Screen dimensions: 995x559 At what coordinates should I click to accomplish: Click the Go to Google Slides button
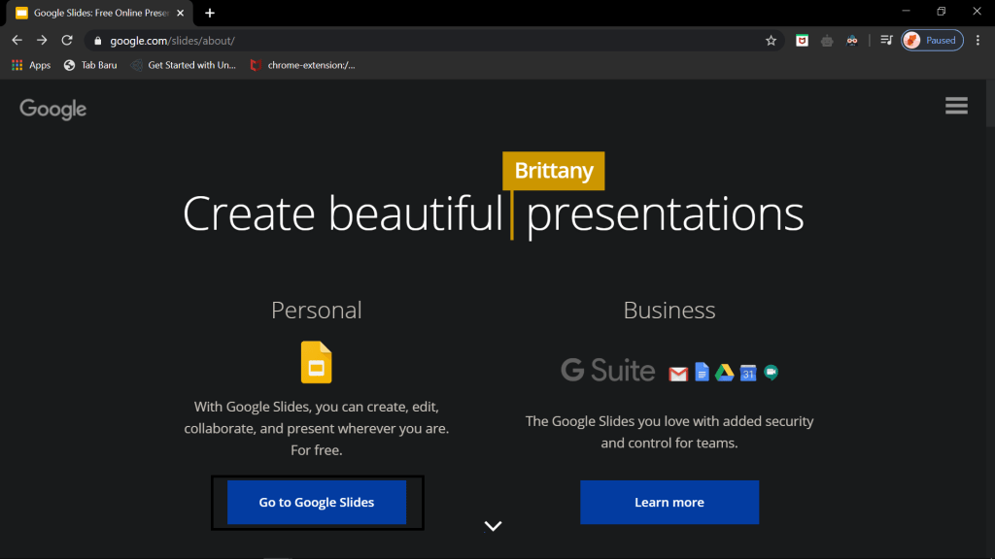[317, 503]
